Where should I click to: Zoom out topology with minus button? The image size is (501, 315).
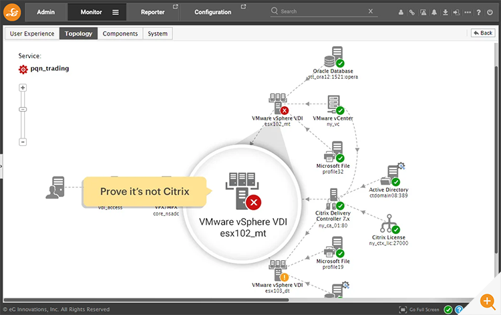click(x=23, y=142)
